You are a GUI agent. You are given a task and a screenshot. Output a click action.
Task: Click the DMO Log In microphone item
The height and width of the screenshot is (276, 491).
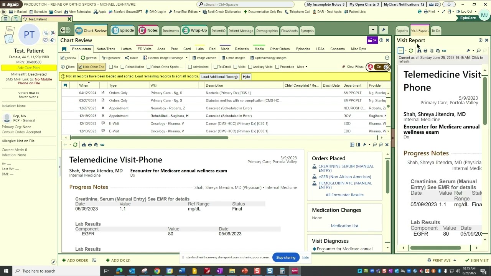tap(155, 12)
